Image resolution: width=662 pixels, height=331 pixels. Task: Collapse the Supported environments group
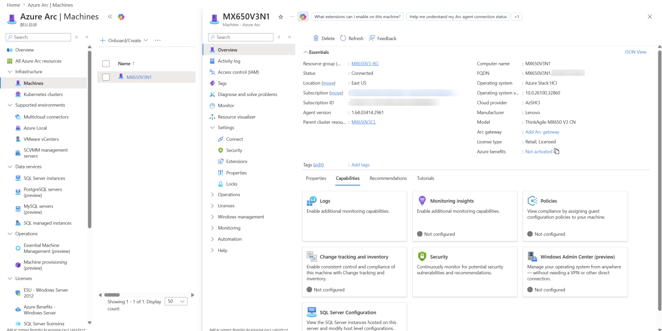coord(10,105)
